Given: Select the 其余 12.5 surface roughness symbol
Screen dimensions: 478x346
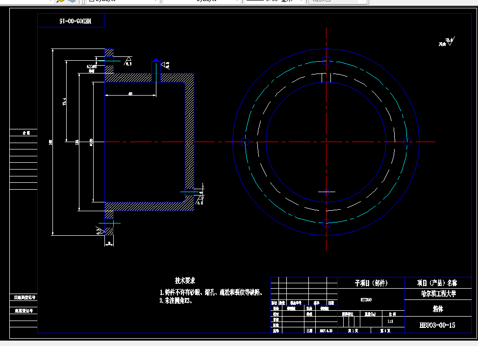Looking at the screenshot, I should coord(447,42).
